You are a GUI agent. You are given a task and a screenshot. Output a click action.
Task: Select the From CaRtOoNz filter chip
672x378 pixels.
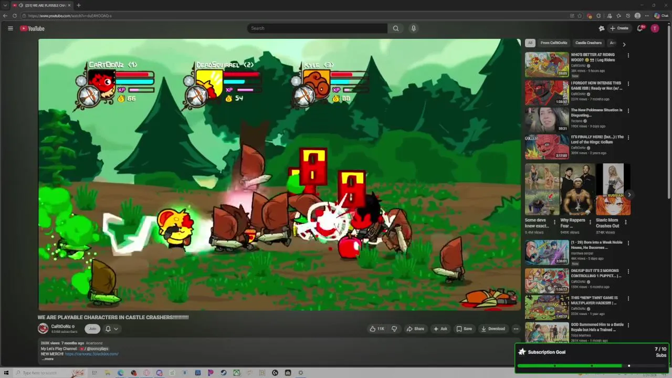click(554, 43)
